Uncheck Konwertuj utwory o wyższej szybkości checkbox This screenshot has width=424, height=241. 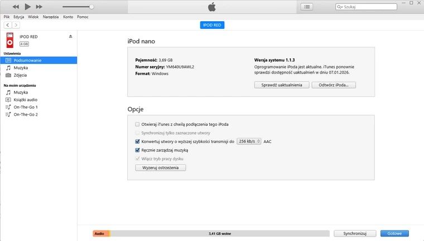click(x=137, y=141)
